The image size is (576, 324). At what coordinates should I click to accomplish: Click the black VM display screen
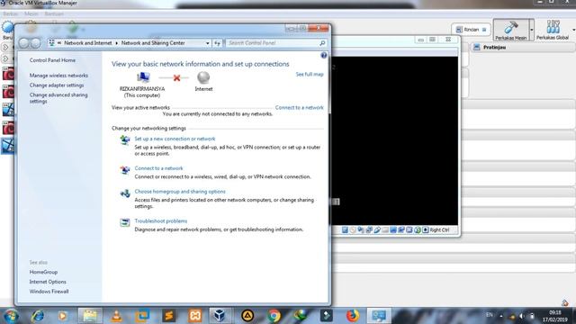(394, 140)
